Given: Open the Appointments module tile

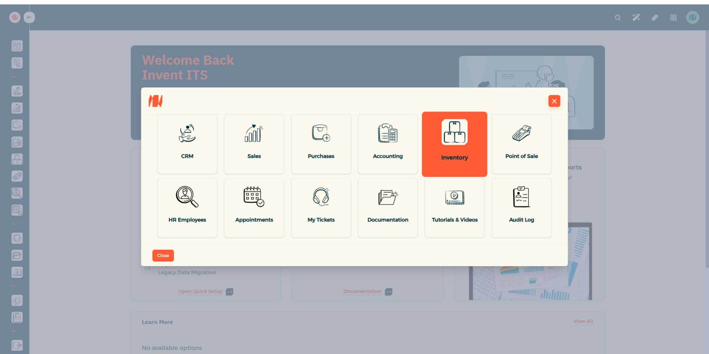Looking at the screenshot, I should [x=254, y=208].
